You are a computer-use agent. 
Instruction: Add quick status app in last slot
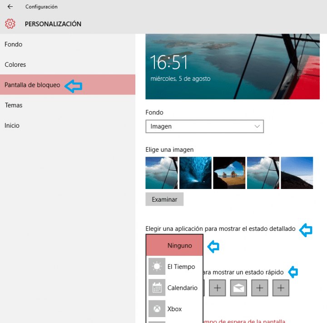click(x=281, y=288)
